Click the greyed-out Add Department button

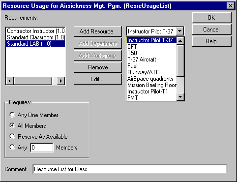[x=98, y=43]
